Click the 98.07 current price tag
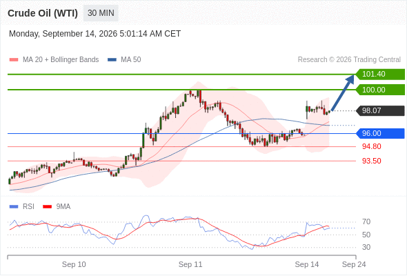 [x=380, y=110]
